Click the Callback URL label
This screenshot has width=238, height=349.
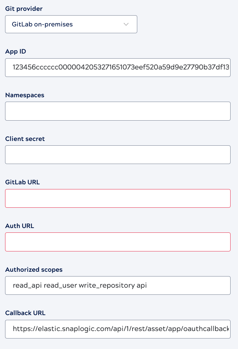pos(25,313)
